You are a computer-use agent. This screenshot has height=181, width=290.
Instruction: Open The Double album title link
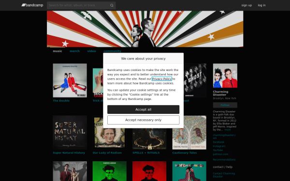click(61, 101)
